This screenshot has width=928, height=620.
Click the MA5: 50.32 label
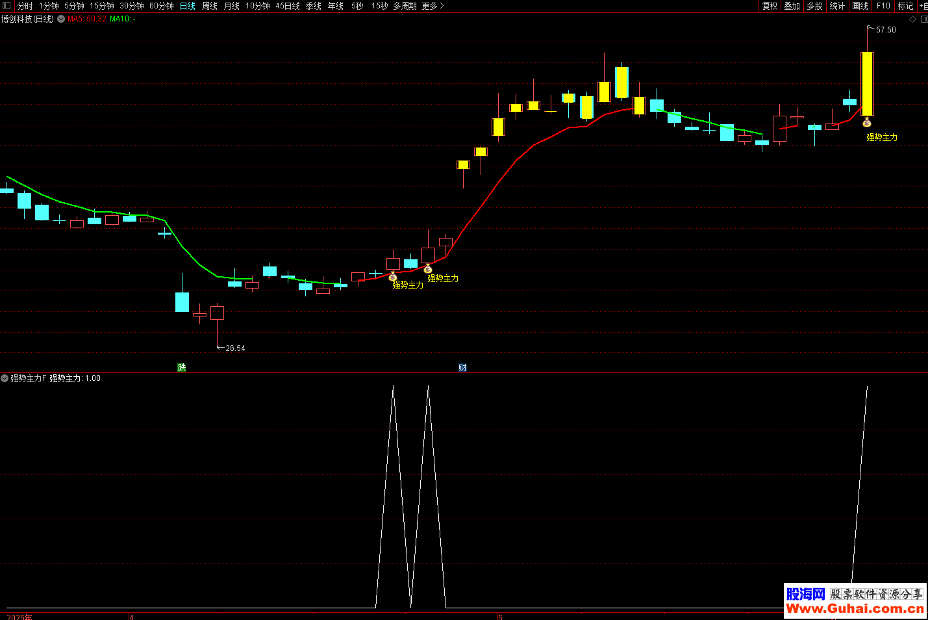(x=87, y=19)
